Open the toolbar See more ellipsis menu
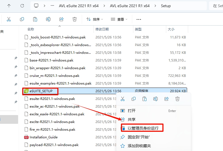 [x=139, y=19]
